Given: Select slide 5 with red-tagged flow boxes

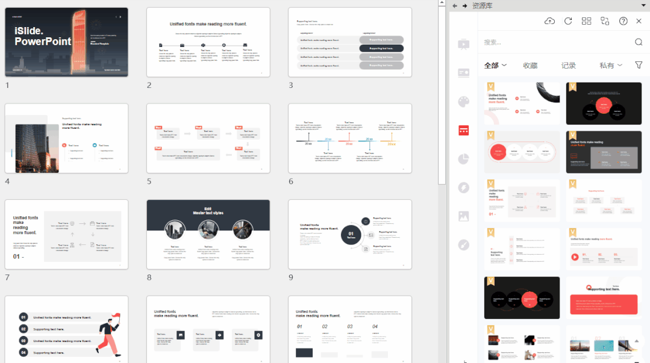Looking at the screenshot, I should click(x=208, y=138).
